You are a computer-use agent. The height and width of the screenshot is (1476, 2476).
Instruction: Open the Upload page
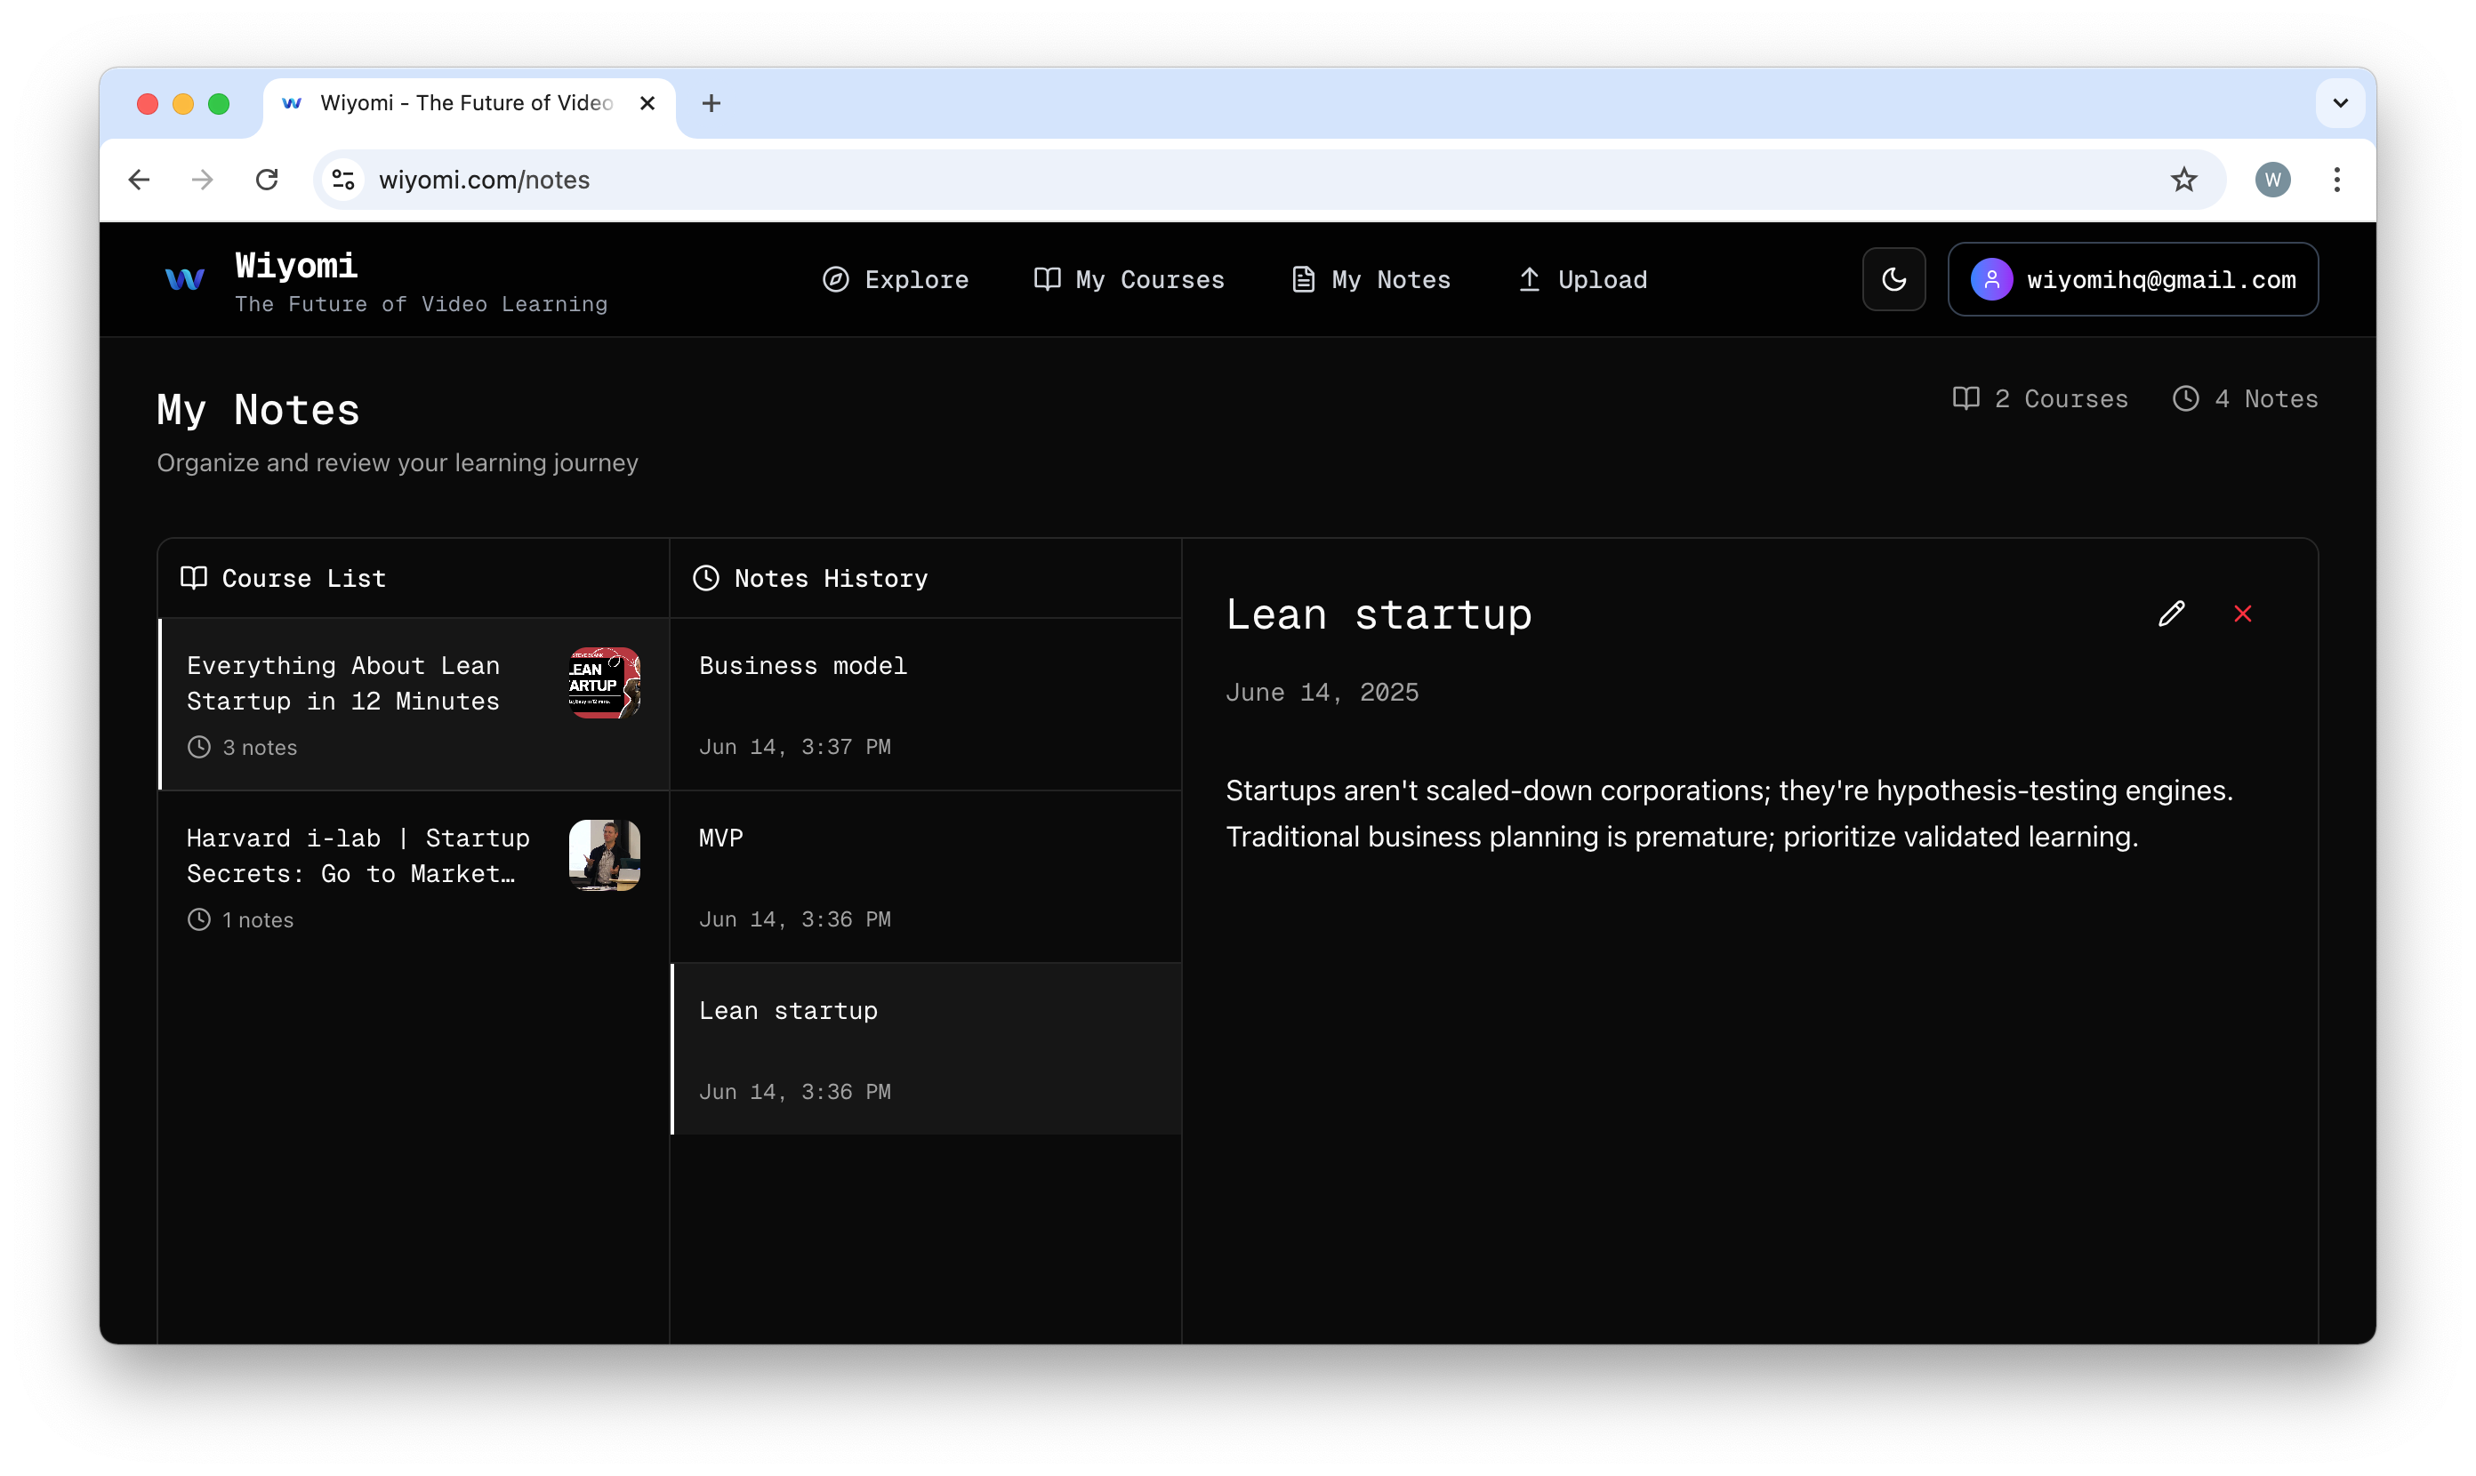[x=1581, y=279]
